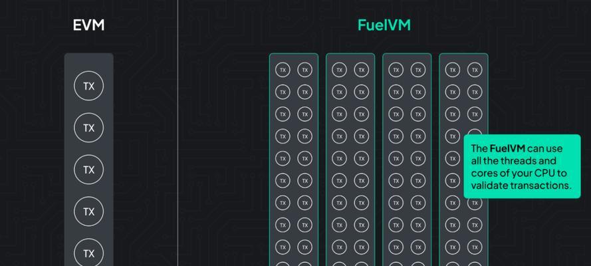
Task: Select the third TX circle in EVM column
Action: [88, 170]
